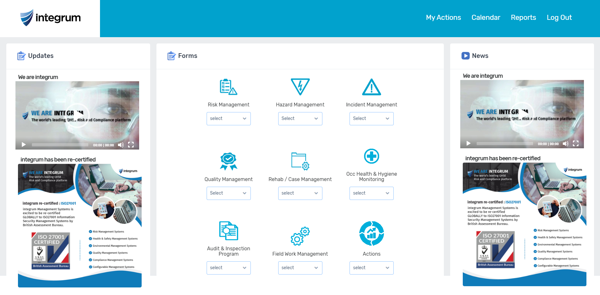Click the Actions form label
This screenshot has width=600, height=295.
pos(372,254)
